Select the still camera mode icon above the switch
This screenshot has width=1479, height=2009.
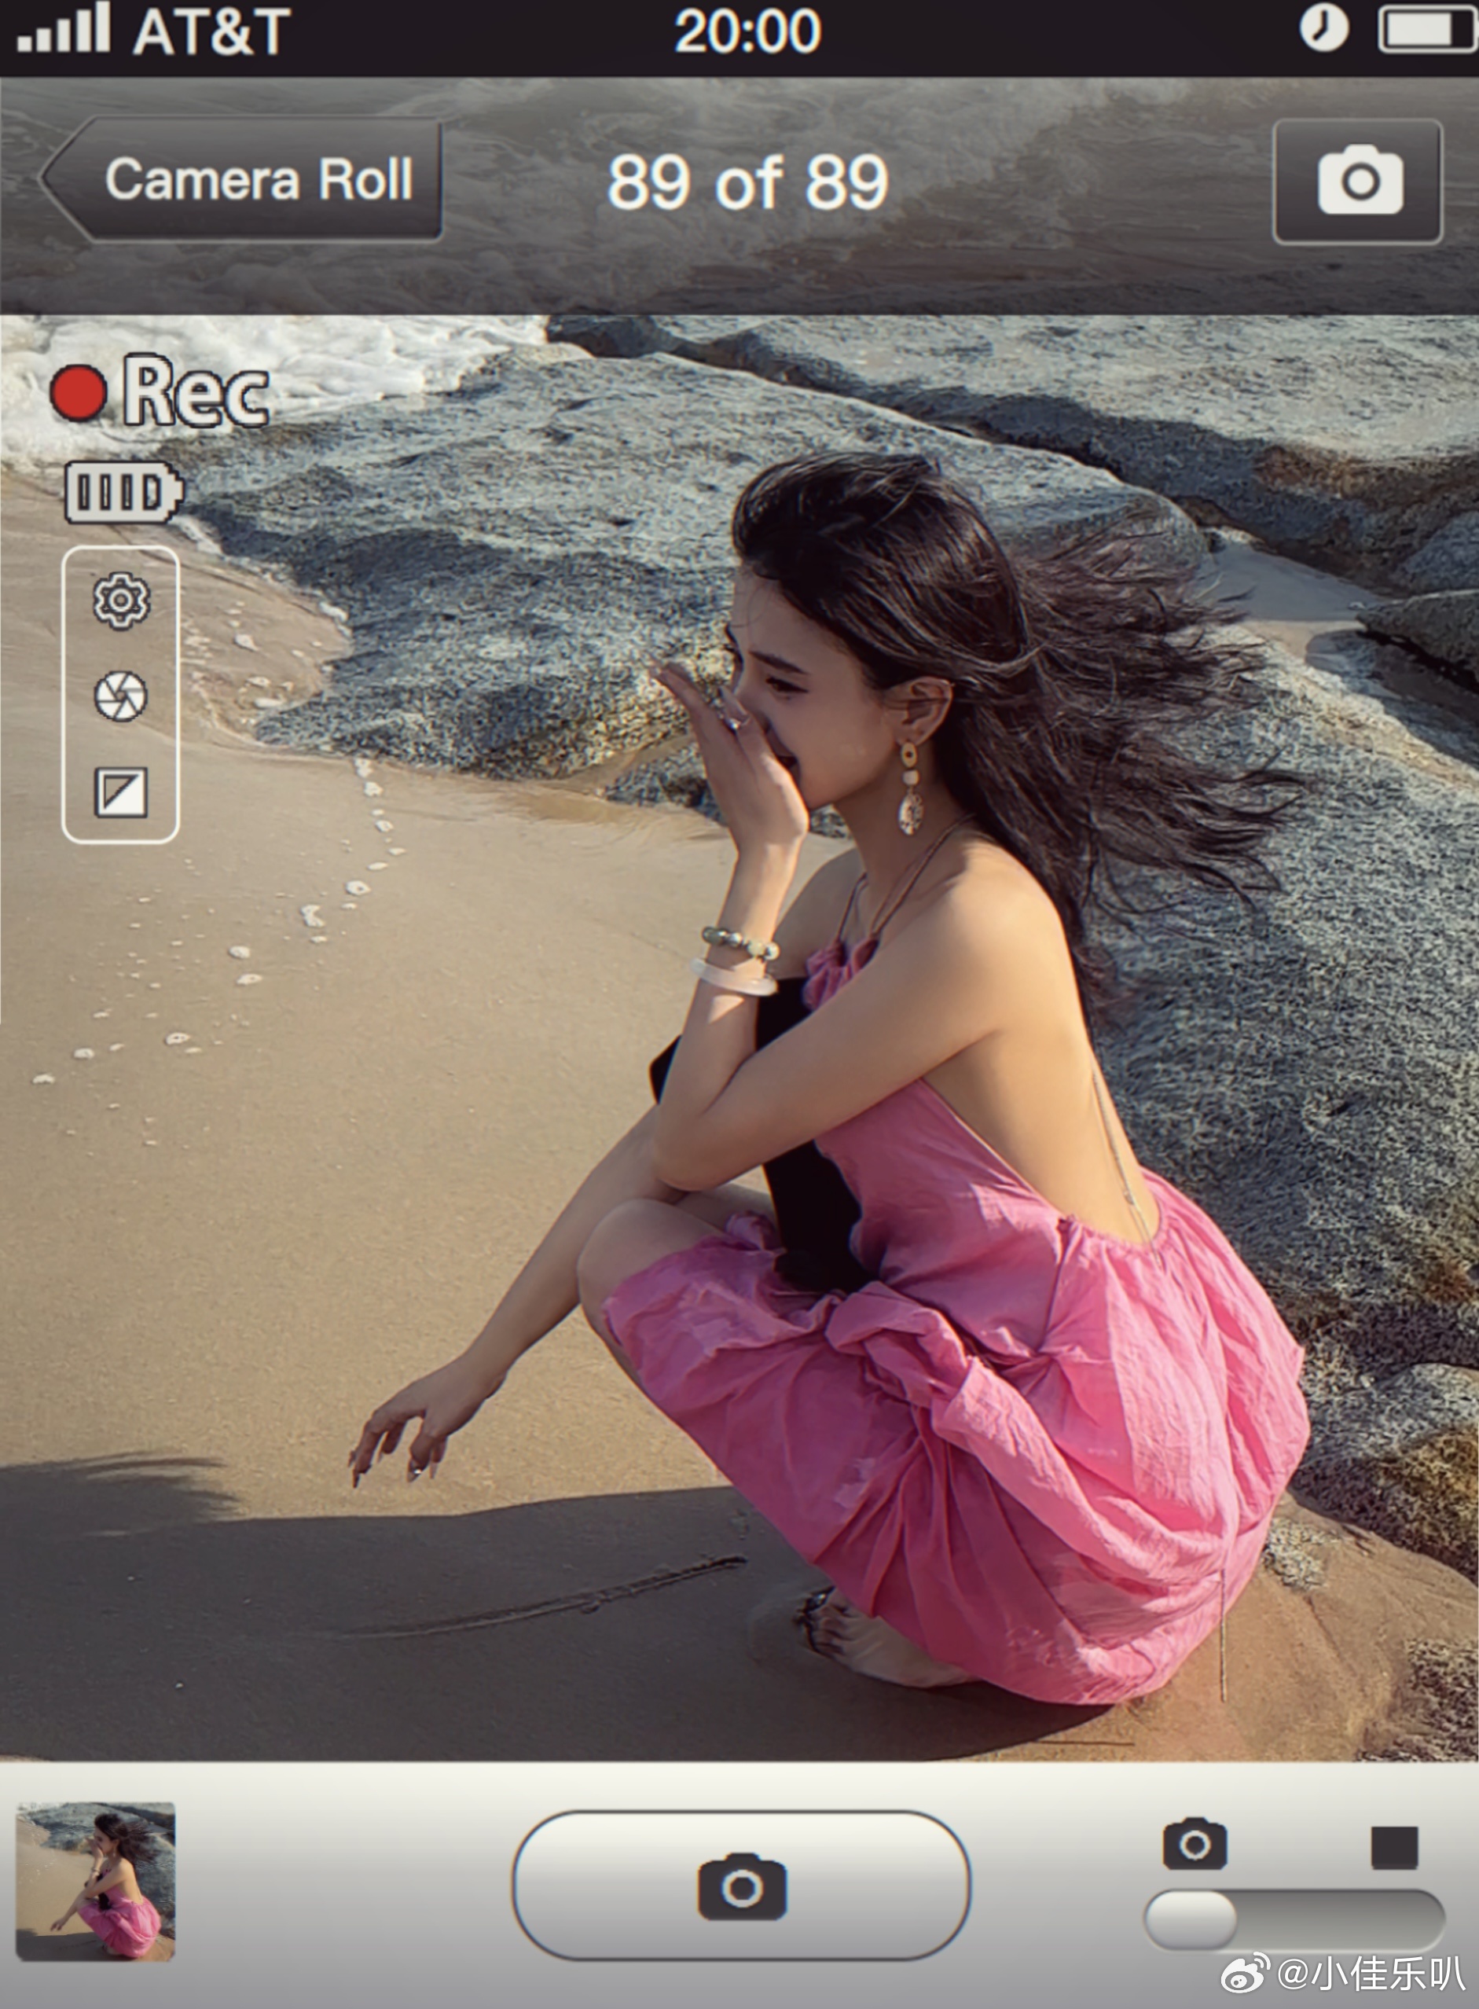1195,1843
